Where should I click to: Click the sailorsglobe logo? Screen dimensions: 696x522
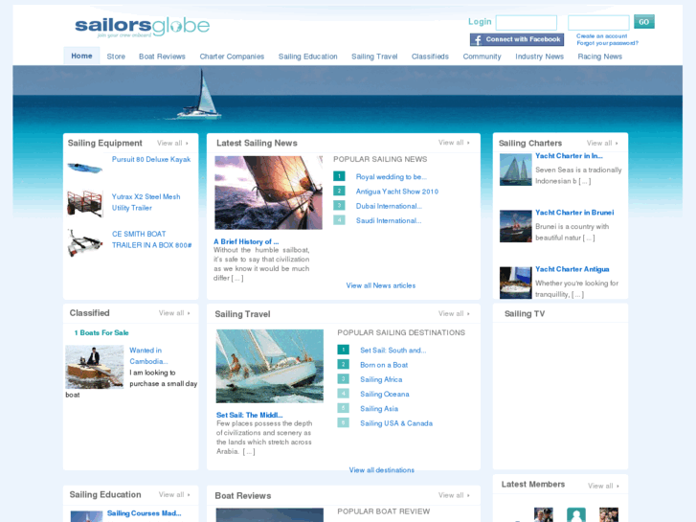point(142,27)
